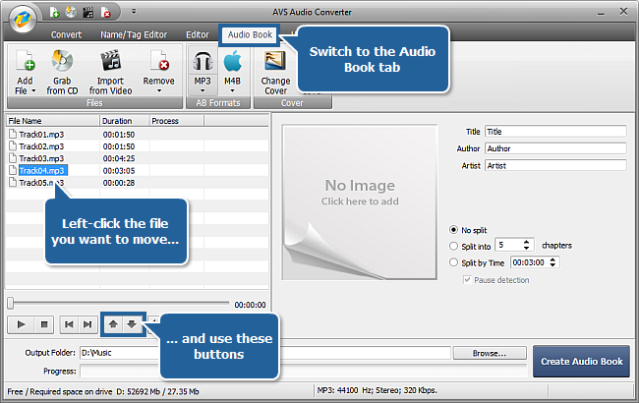Minimize the AVS Audio Converter window

601,13
